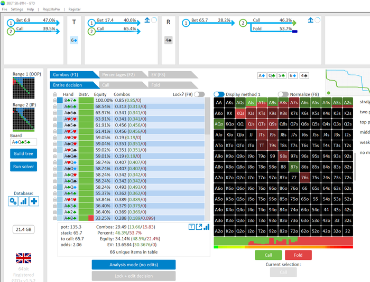370x282 pixels.
Task: Select 76s cell in range matrix
Action: click(x=304, y=178)
